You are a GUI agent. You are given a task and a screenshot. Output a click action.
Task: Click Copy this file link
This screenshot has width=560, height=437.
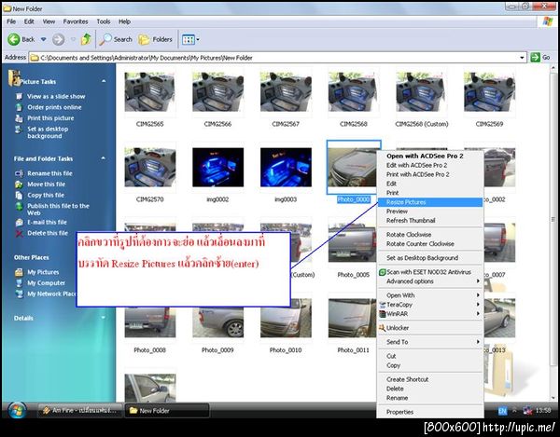tap(46, 195)
